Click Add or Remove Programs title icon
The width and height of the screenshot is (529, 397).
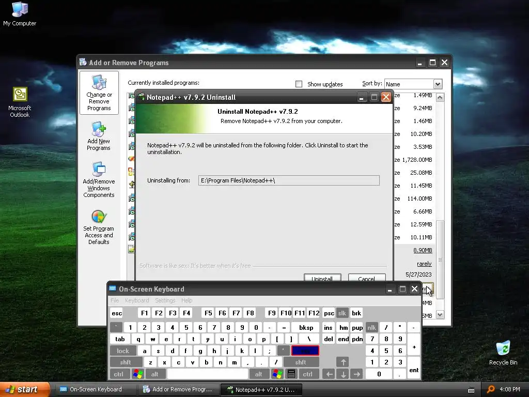pos(83,62)
